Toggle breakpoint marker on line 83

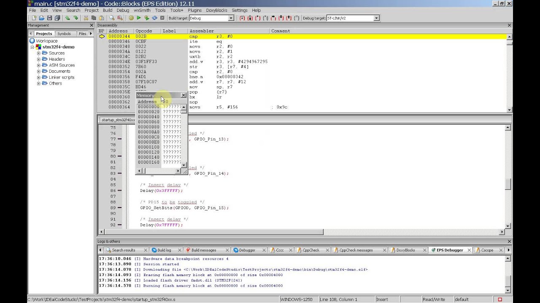tap(120, 173)
